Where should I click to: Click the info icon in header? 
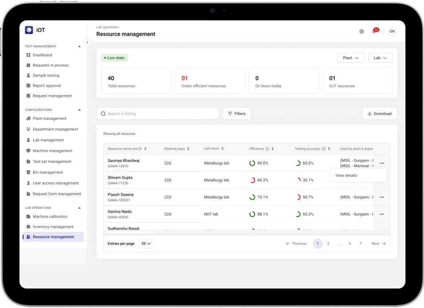pos(362,31)
